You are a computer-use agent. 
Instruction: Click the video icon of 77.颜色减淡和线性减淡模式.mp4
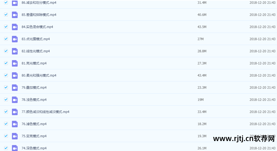coord(15,112)
